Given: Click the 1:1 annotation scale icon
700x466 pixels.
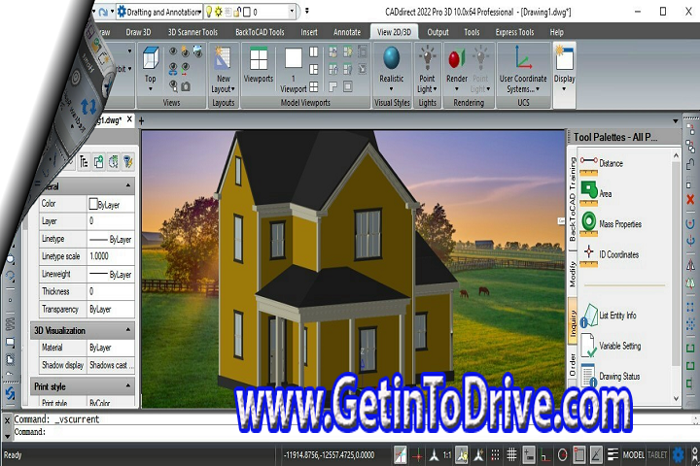Looking at the screenshot, I should 447,455.
